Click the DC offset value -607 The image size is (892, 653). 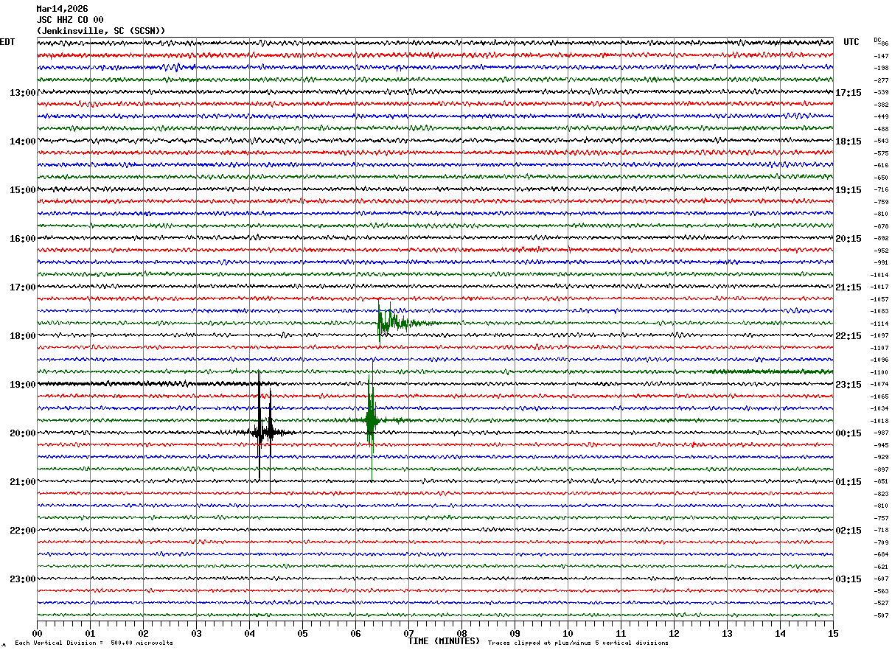pos(881,579)
